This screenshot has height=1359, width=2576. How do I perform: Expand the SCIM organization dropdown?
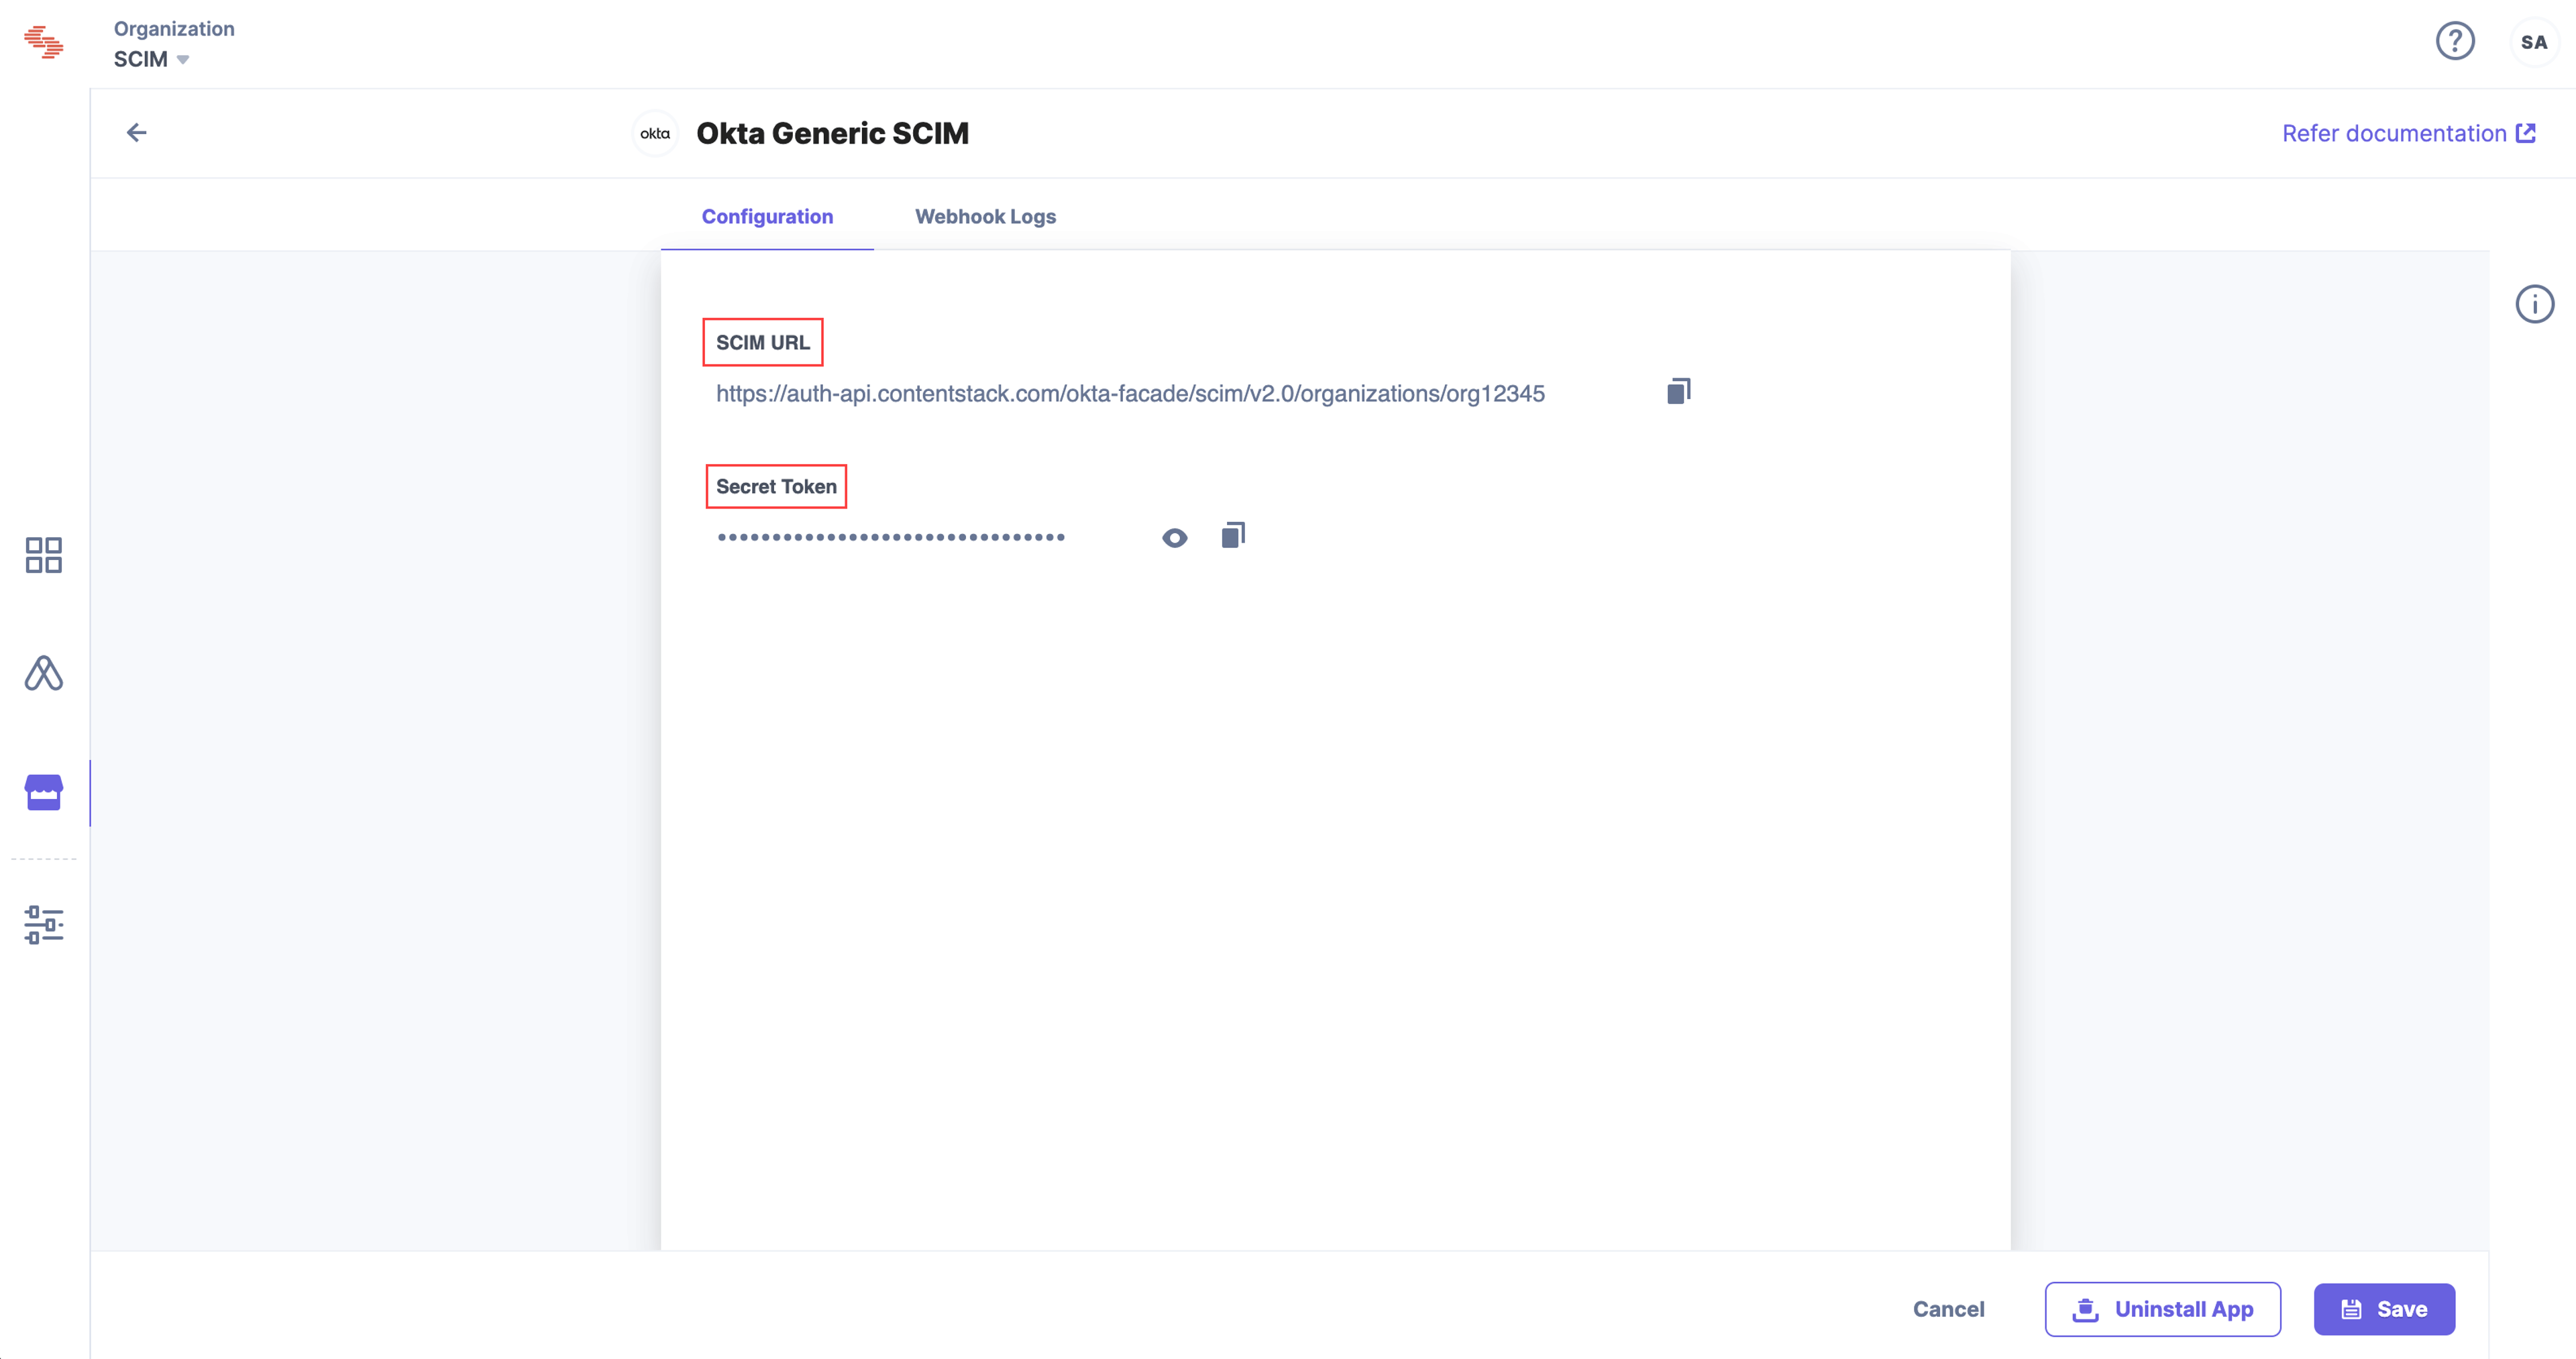tap(152, 59)
